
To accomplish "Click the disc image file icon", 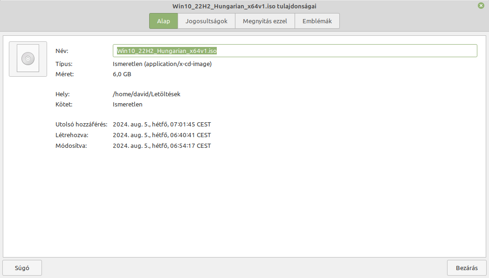I will pyautogui.click(x=28, y=59).
